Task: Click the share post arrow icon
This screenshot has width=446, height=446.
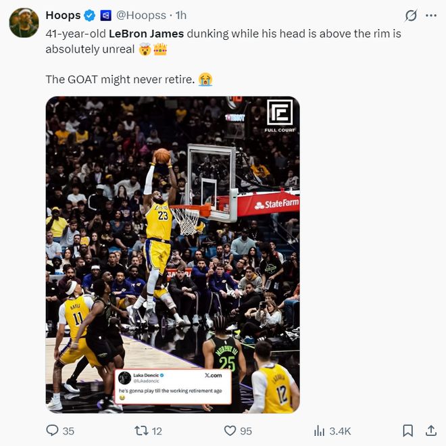Action: coord(430,430)
